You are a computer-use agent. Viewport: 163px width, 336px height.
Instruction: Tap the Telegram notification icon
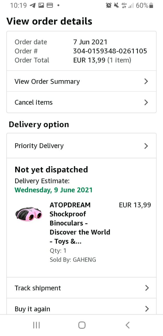point(33,5)
